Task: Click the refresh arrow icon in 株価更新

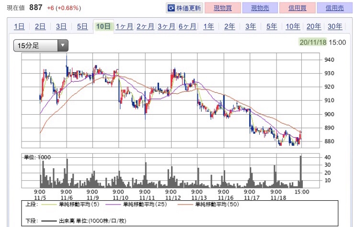Action: [171, 9]
